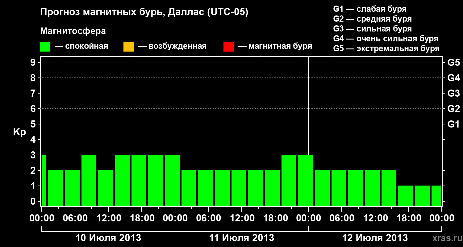Image resolution: width=463 pixels, height=247 pixels.
Task: Click 'G5 — экстремальная буря' legend line
Action: pos(386,48)
